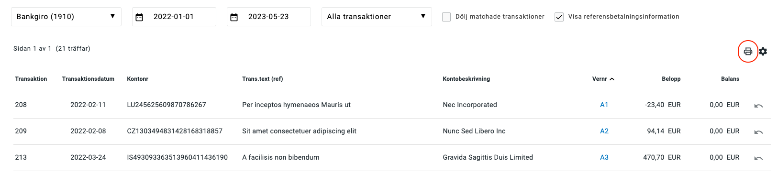This screenshot has width=778, height=174.
Task: Undo match for transaction 208
Action: coord(758,106)
